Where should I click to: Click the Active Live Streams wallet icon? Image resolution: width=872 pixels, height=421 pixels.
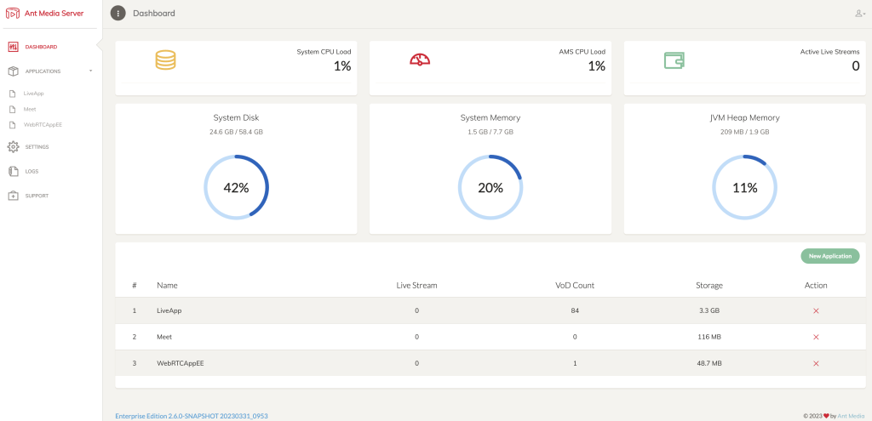click(x=674, y=60)
